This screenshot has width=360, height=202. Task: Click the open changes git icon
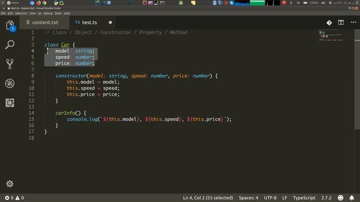coord(329,22)
